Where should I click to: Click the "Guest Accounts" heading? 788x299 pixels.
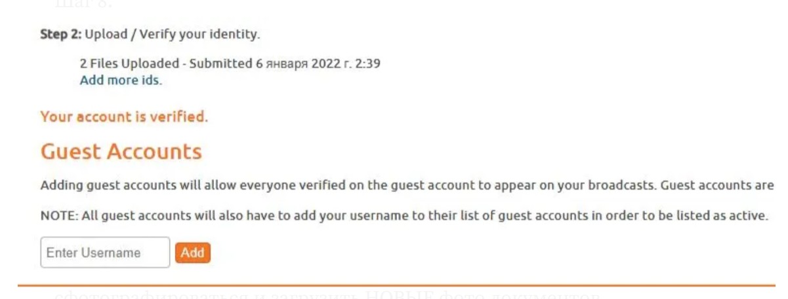(x=121, y=152)
